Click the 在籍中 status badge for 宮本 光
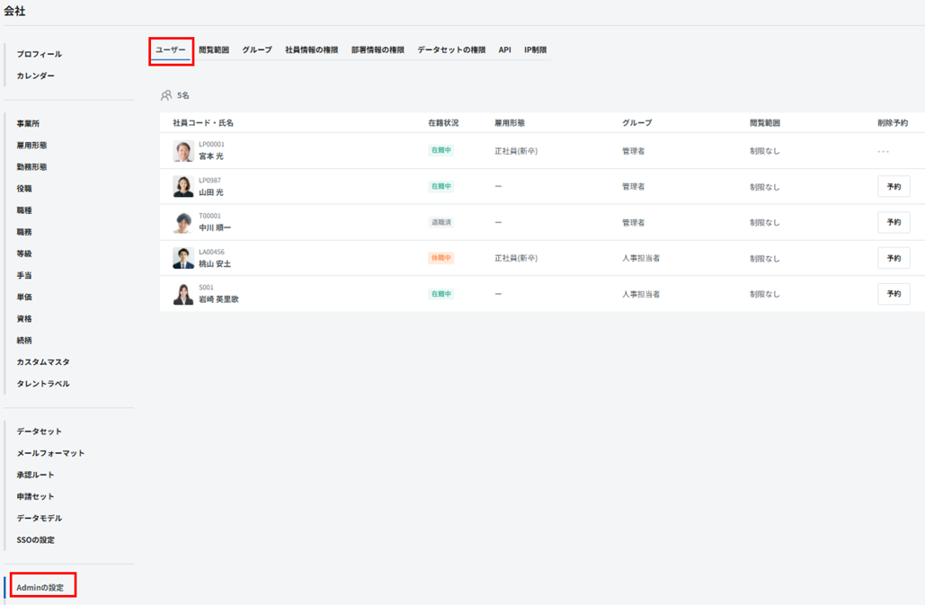 (440, 151)
